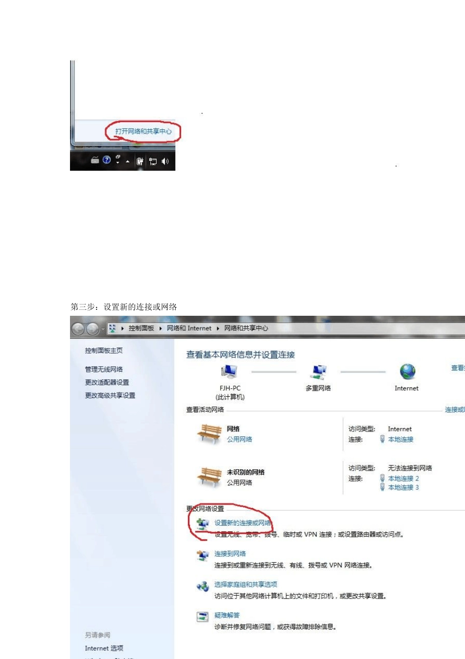Open Internet 选项 in sidebar

[x=104, y=649]
